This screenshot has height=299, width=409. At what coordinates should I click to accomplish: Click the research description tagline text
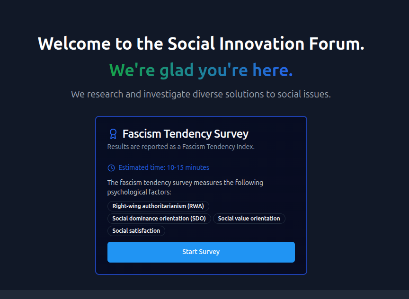[201, 94]
